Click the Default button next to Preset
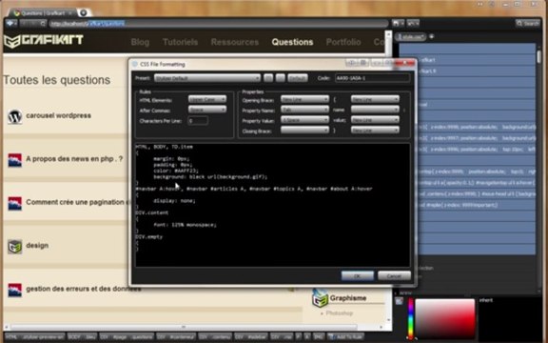This screenshot has width=548, height=343. 298,78
